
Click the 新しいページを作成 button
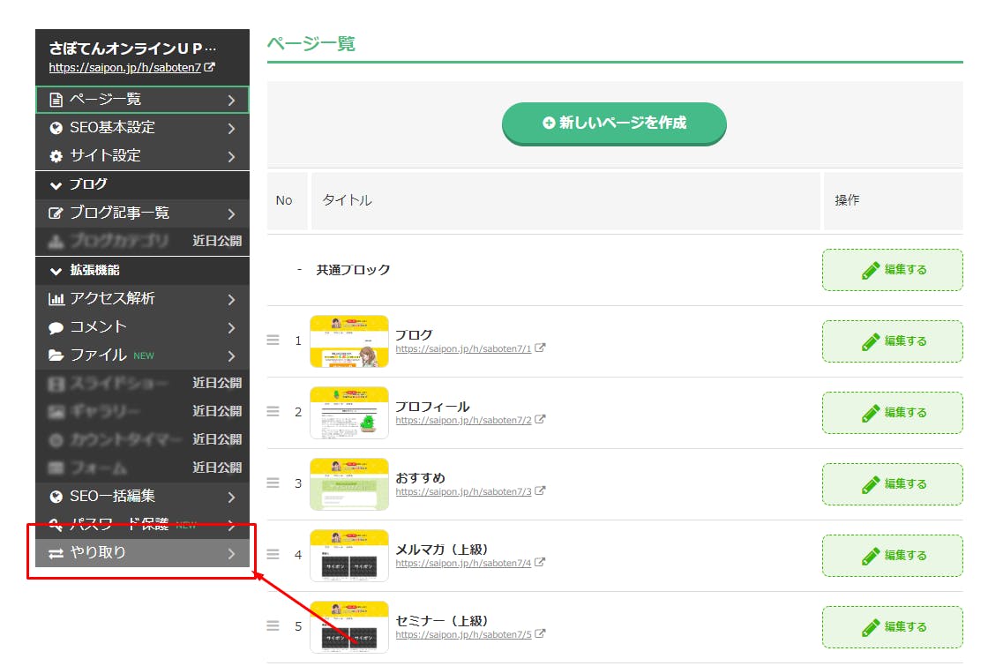click(x=614, y=123)
